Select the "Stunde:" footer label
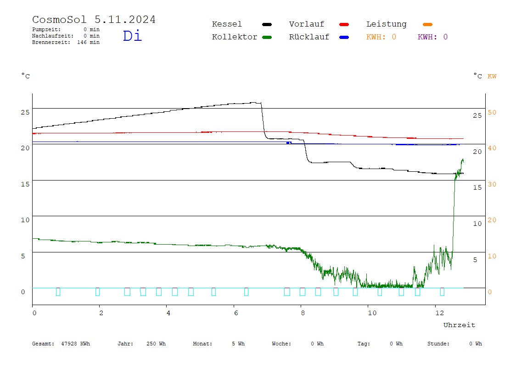The width and height of the screenshot is (527, 372). point(438,344)
